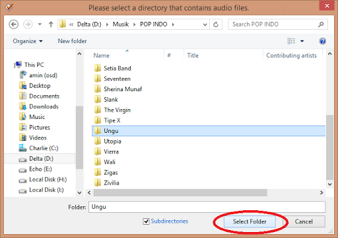Open the Help icon
Screen dimensions: 338x238
(322, 41)
